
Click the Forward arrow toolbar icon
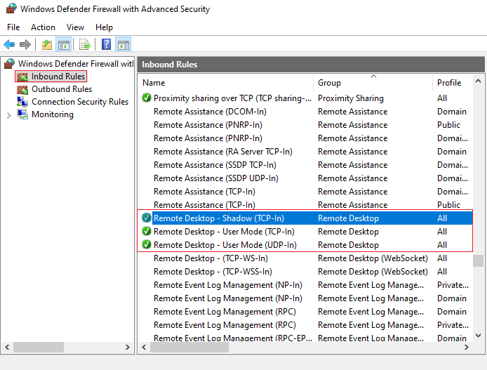click(x=25, y=44)
